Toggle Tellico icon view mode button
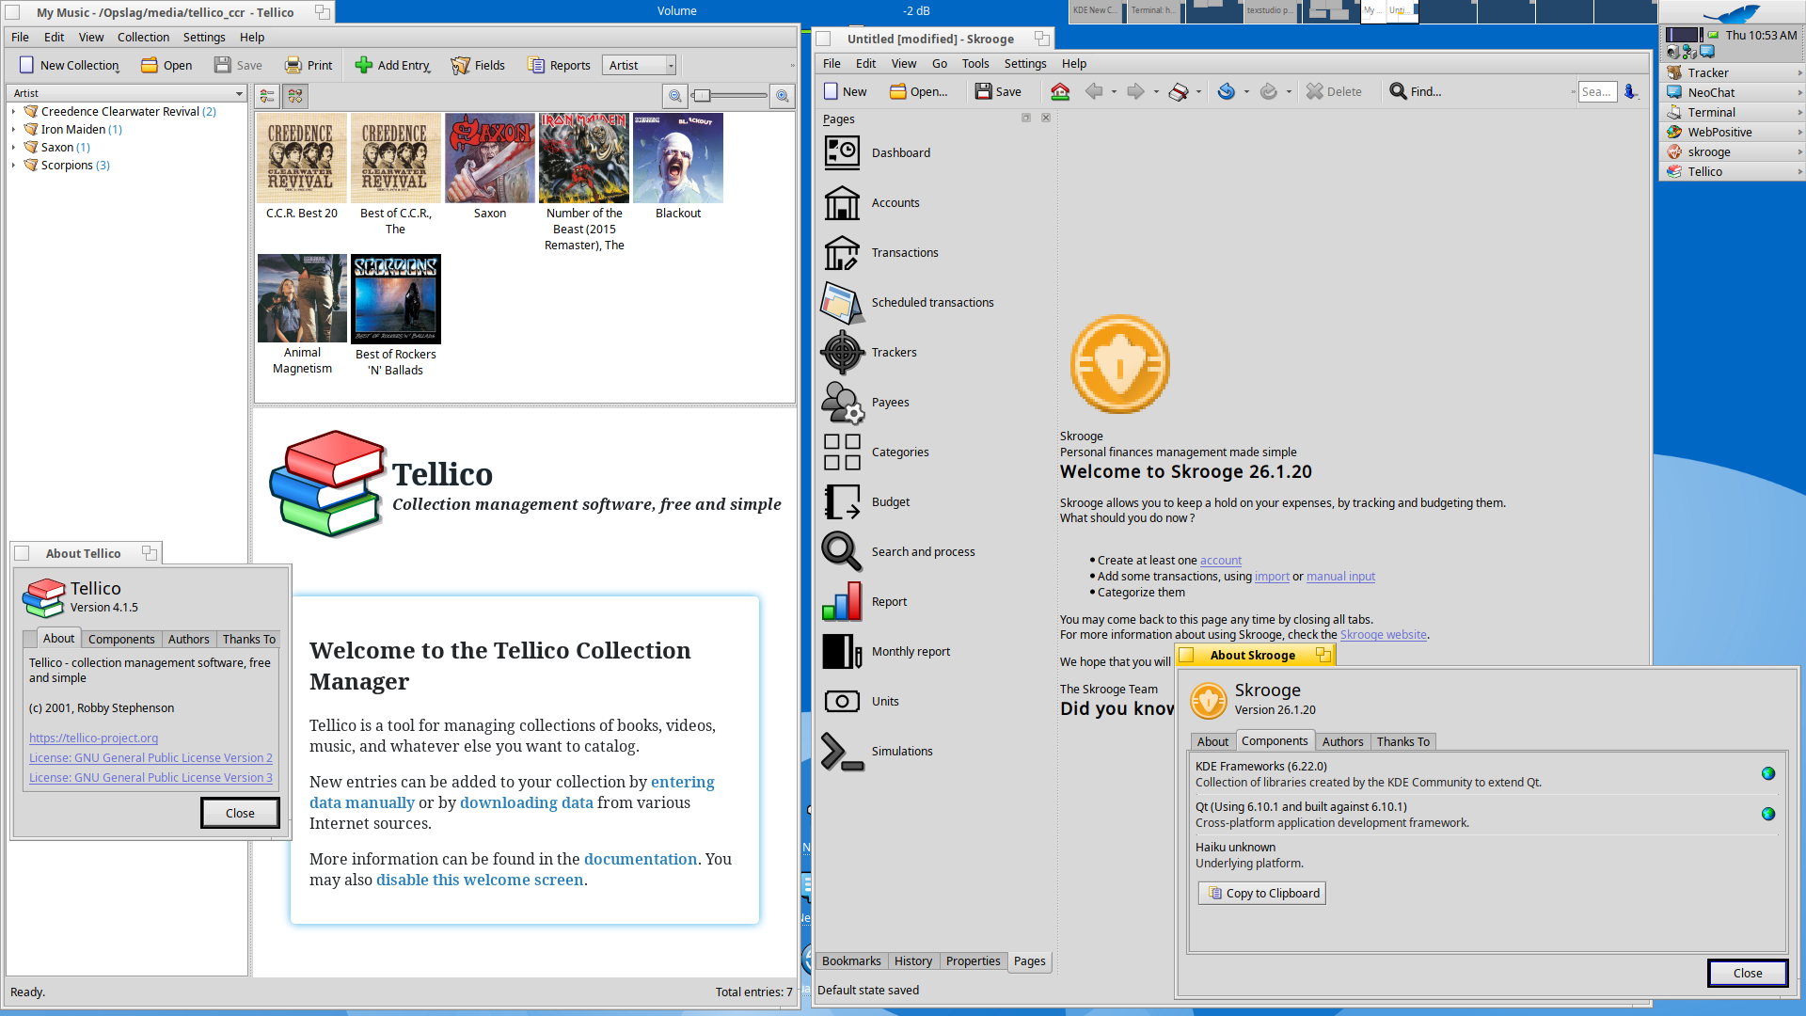This screenshot has height=1016, width=1806. pyautogui.click(x=295, y=96)
